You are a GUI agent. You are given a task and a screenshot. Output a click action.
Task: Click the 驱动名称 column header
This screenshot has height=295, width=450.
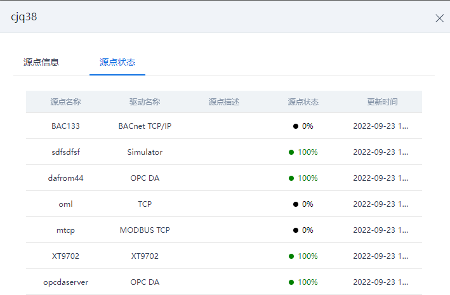145,102
